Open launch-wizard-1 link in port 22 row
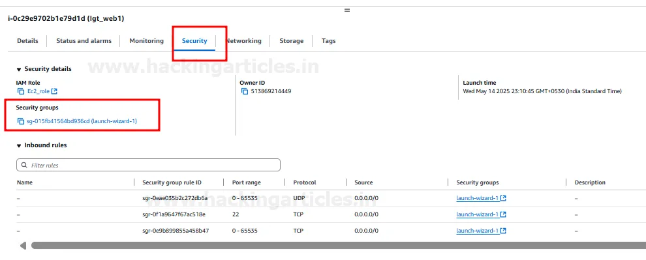This screenshot has width=646, height=260. coord(478,214)
